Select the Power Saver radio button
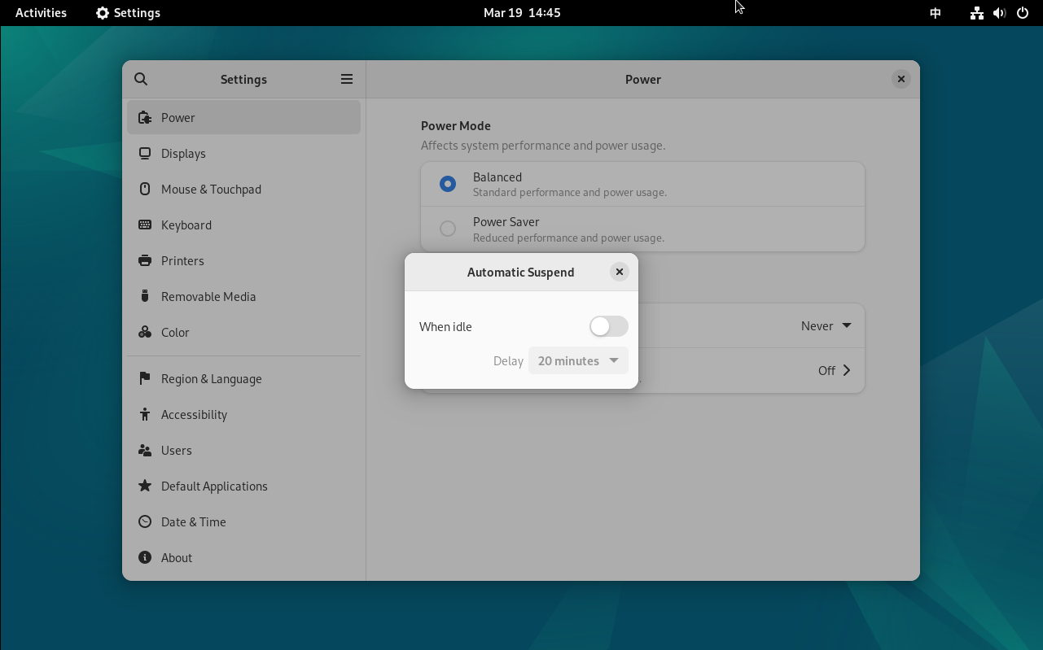The width and height of the screenshot is (1043, 650). [448, 229]
